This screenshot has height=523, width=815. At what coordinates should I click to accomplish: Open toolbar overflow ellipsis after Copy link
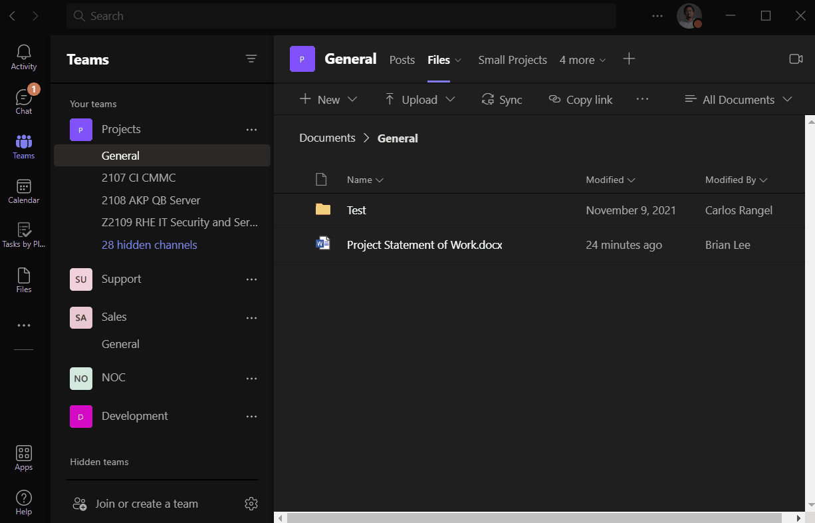coord(642,99)
